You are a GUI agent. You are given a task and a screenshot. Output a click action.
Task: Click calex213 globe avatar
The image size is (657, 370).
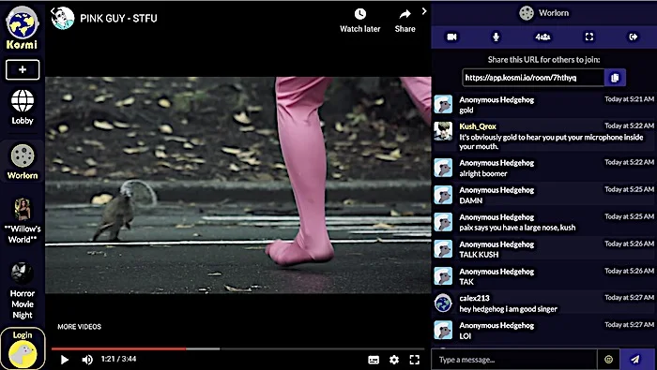pyautogui.click(x=443, y=303)
